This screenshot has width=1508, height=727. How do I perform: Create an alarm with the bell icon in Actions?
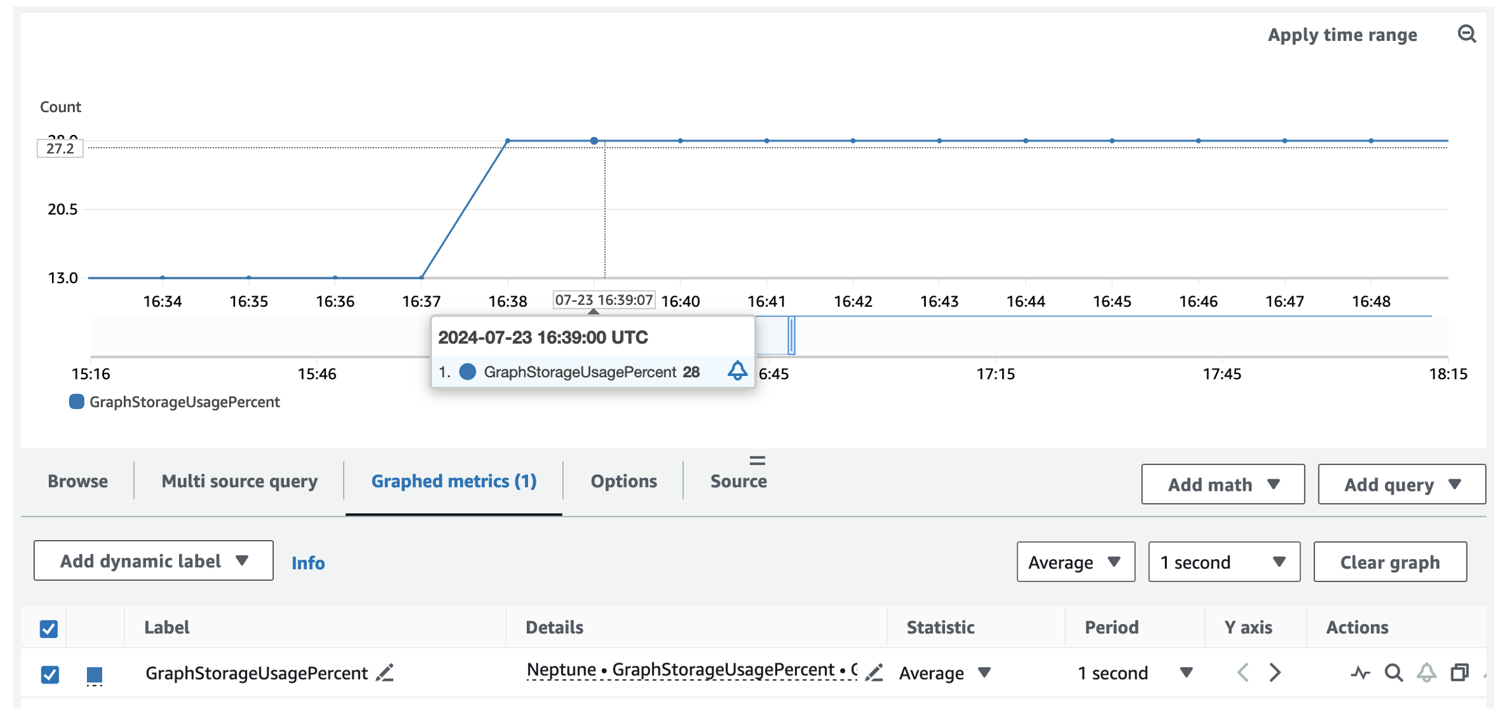click(x=1426, y=672)
